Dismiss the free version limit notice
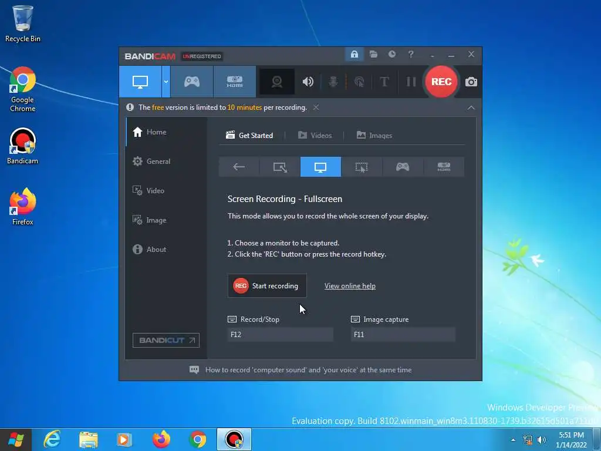The height and width of the screenshot is (451, 601). coord(316,107)
